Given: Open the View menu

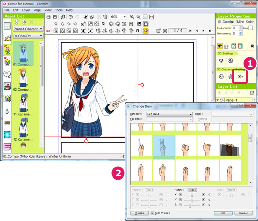Looking at the screenshot, I should [48, 10].
